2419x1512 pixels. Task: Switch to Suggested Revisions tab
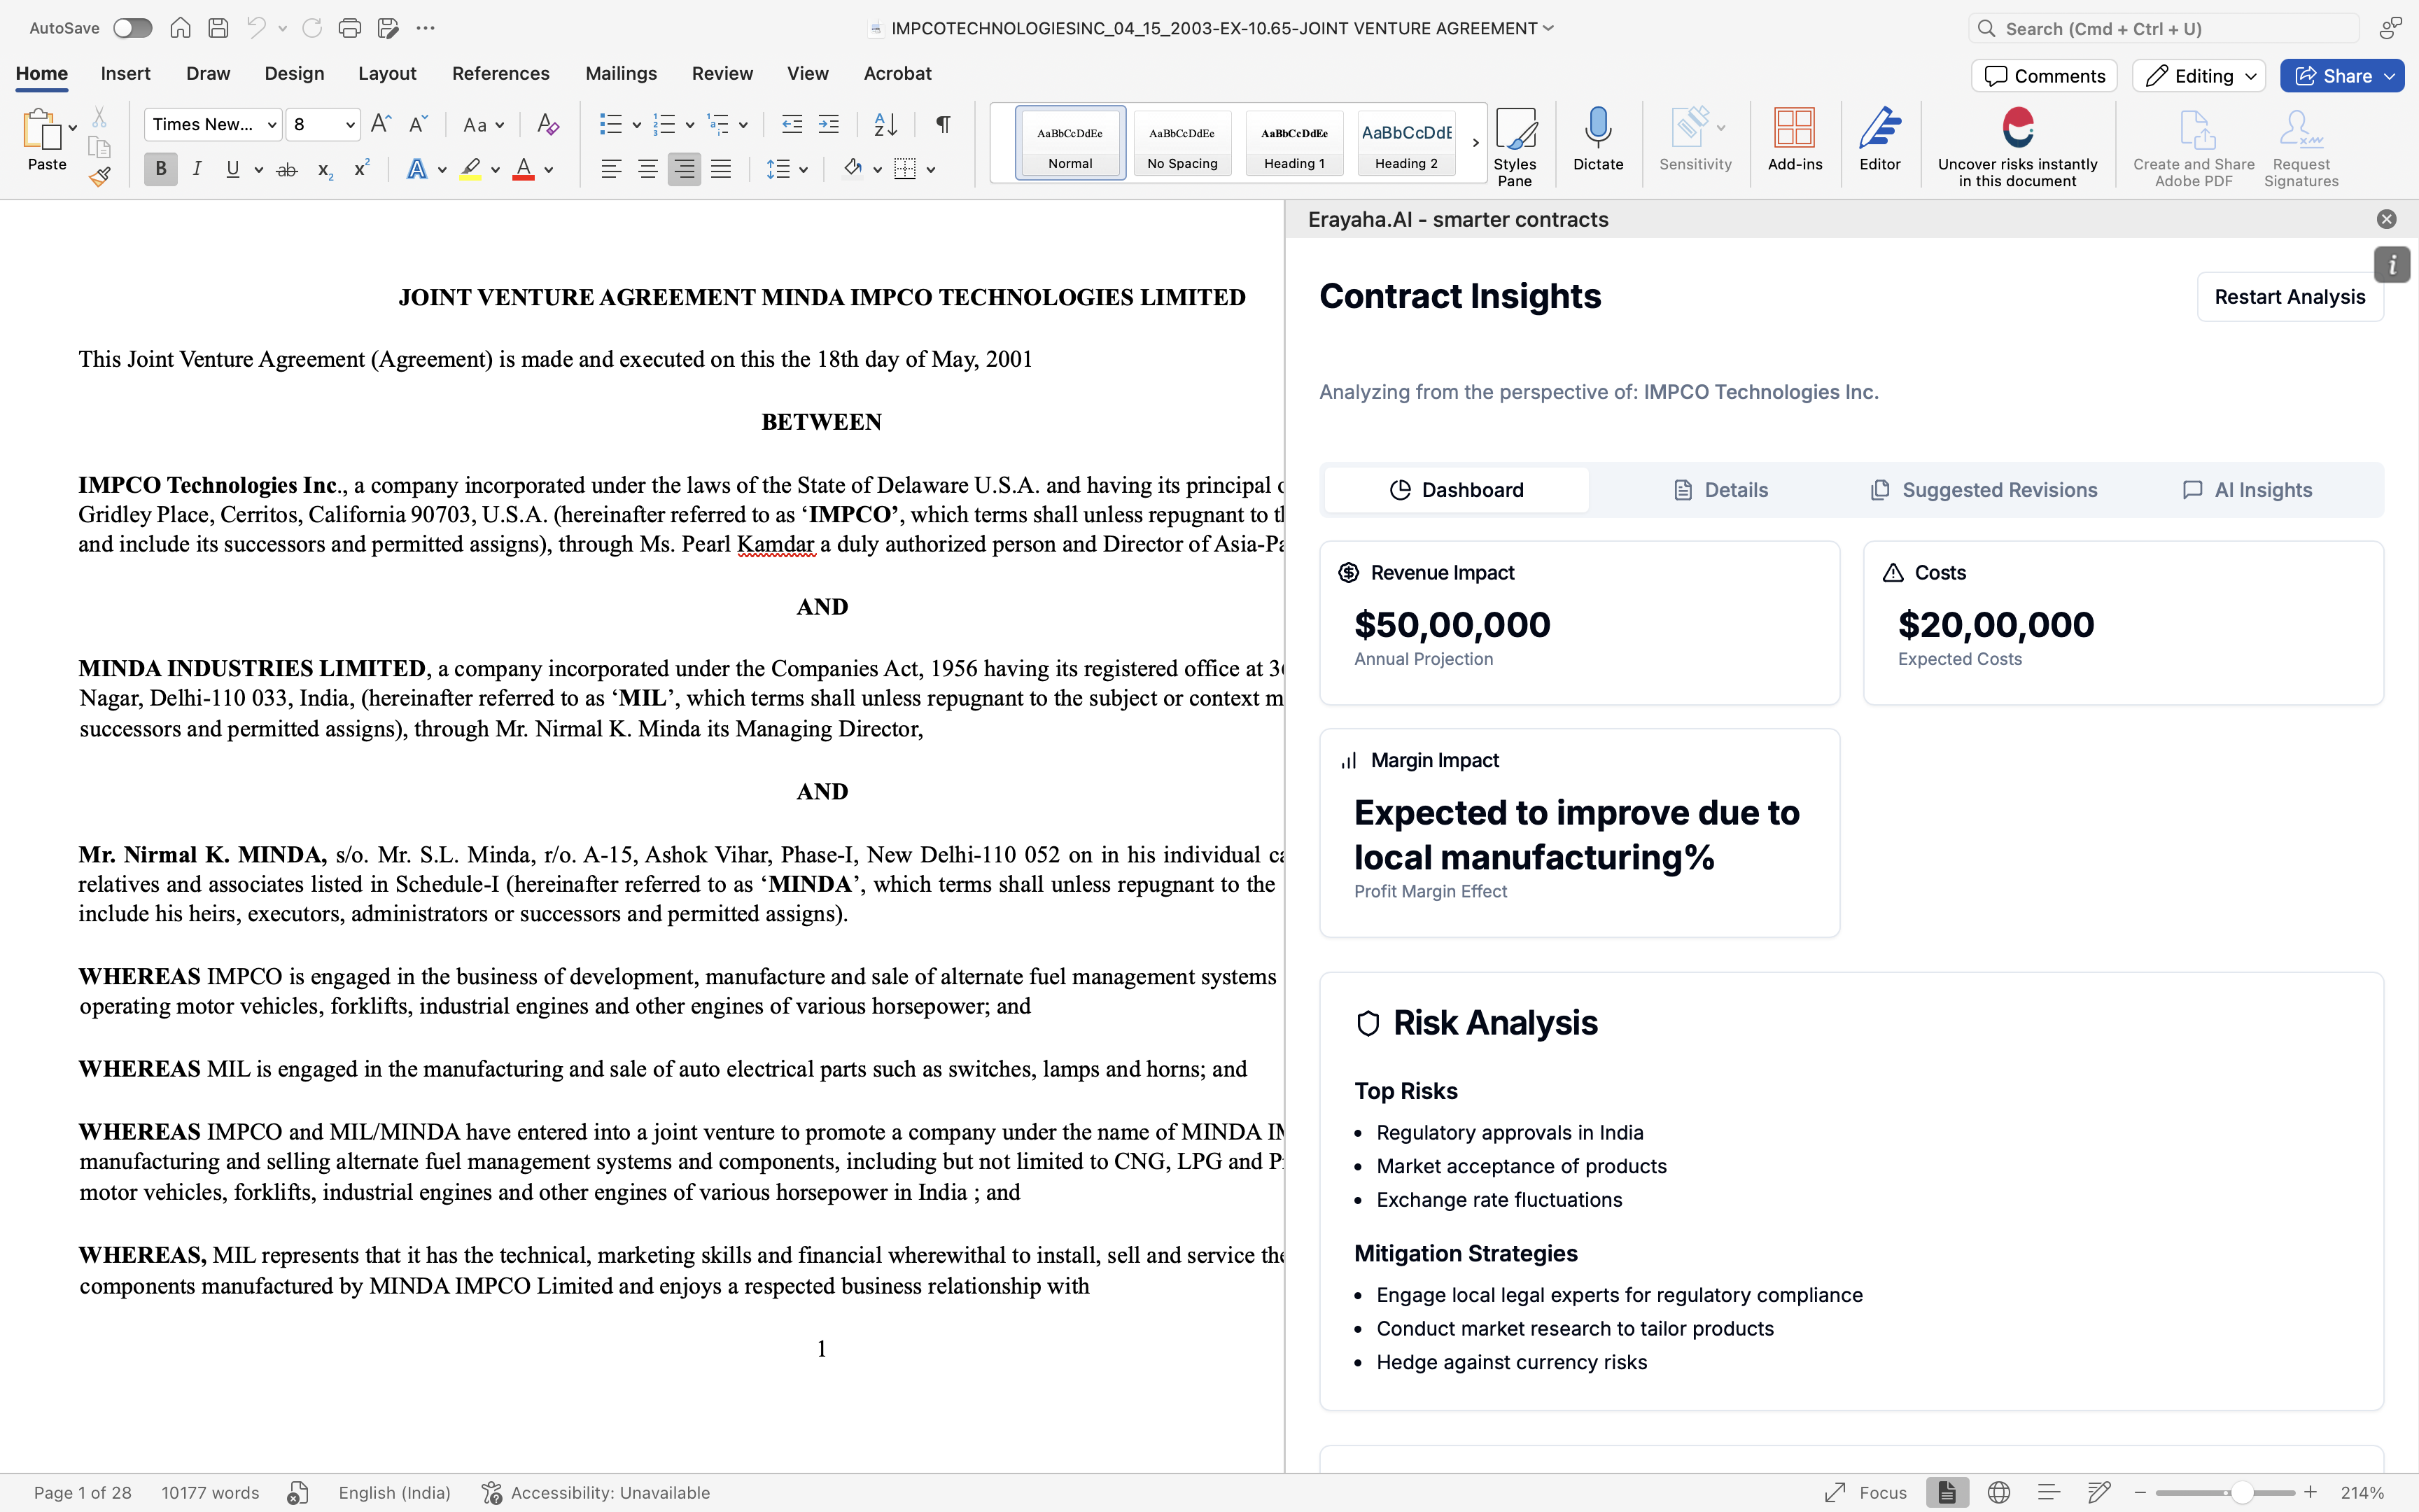point(1984,489)
